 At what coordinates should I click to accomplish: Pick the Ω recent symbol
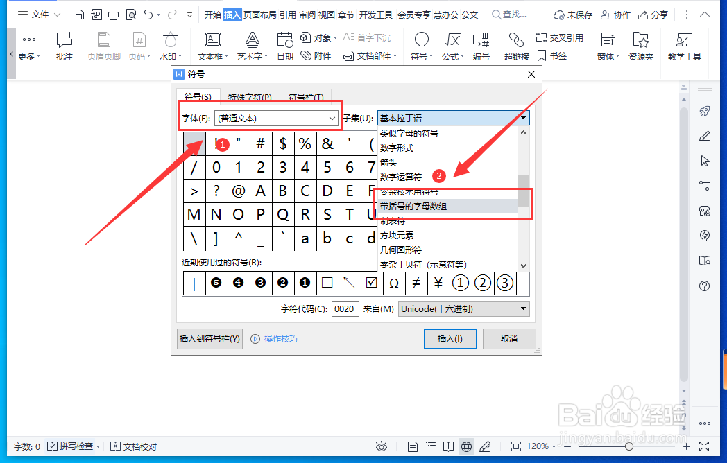coord(394,283)
